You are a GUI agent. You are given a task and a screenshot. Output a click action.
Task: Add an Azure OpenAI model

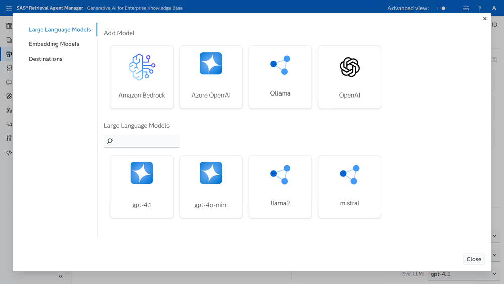[211, 77]
